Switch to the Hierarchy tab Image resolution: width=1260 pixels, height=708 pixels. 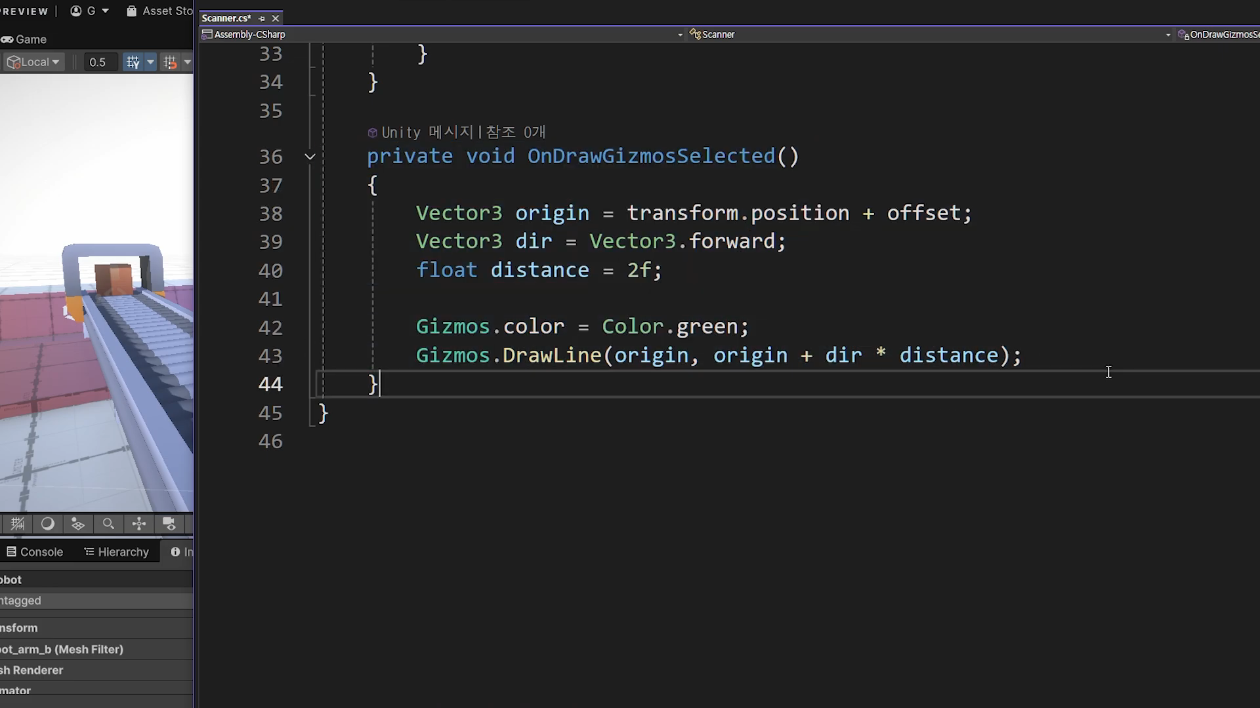tap(117, 552)
